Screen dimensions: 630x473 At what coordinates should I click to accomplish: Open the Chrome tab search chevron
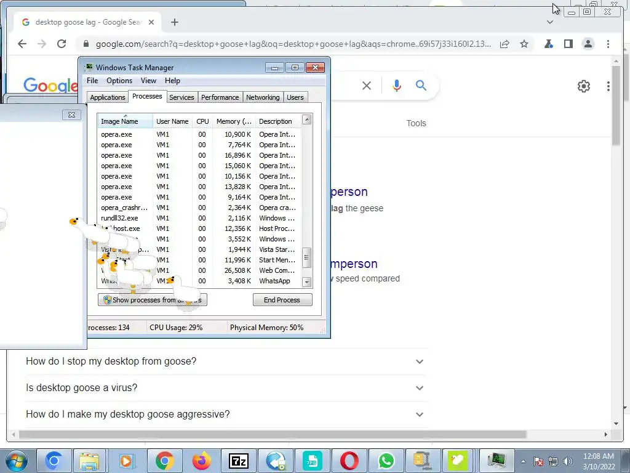(x=549, y=22)
